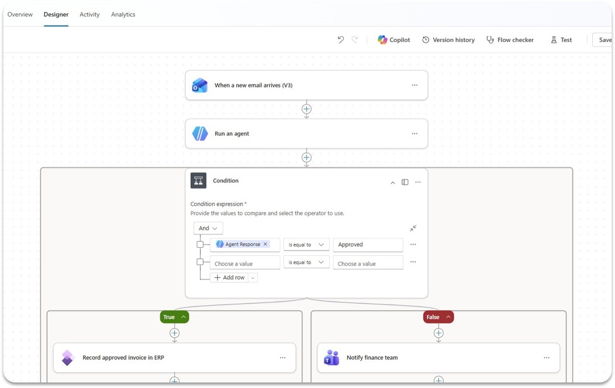Open the And operator dropdown
This screenshot has height=388, width=615.
(208, 228)
